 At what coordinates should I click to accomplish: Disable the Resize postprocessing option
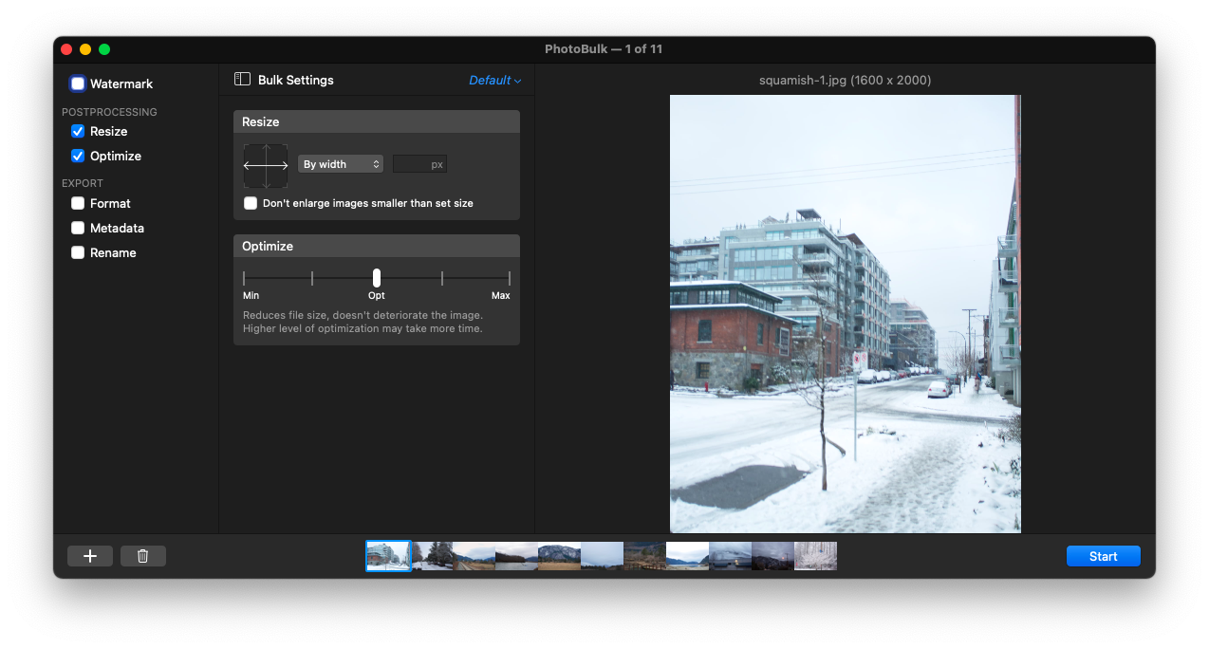pos(77,131)
